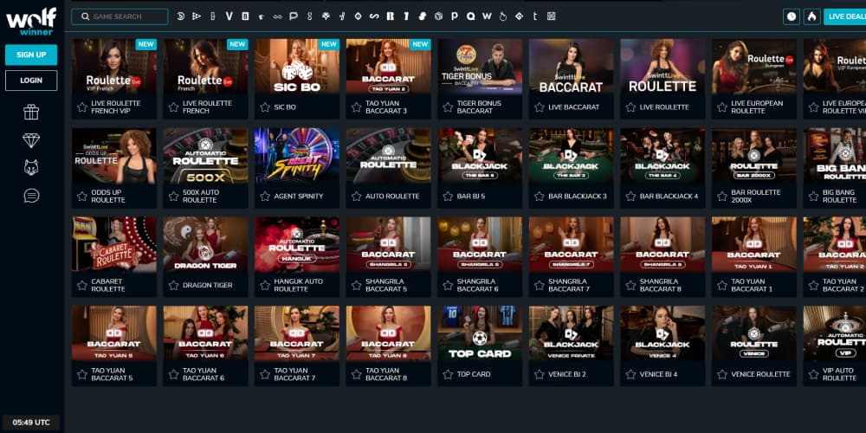Toggle favorite star for Agent Spinity
This screenshot has height=433, width=866.
coord(265,196)
